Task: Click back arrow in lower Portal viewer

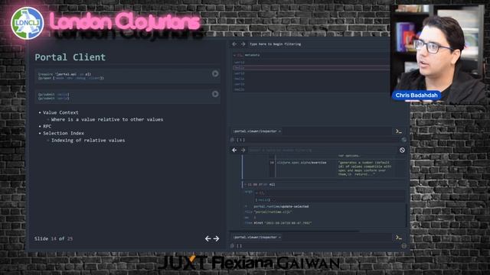Action: [234, 150]
